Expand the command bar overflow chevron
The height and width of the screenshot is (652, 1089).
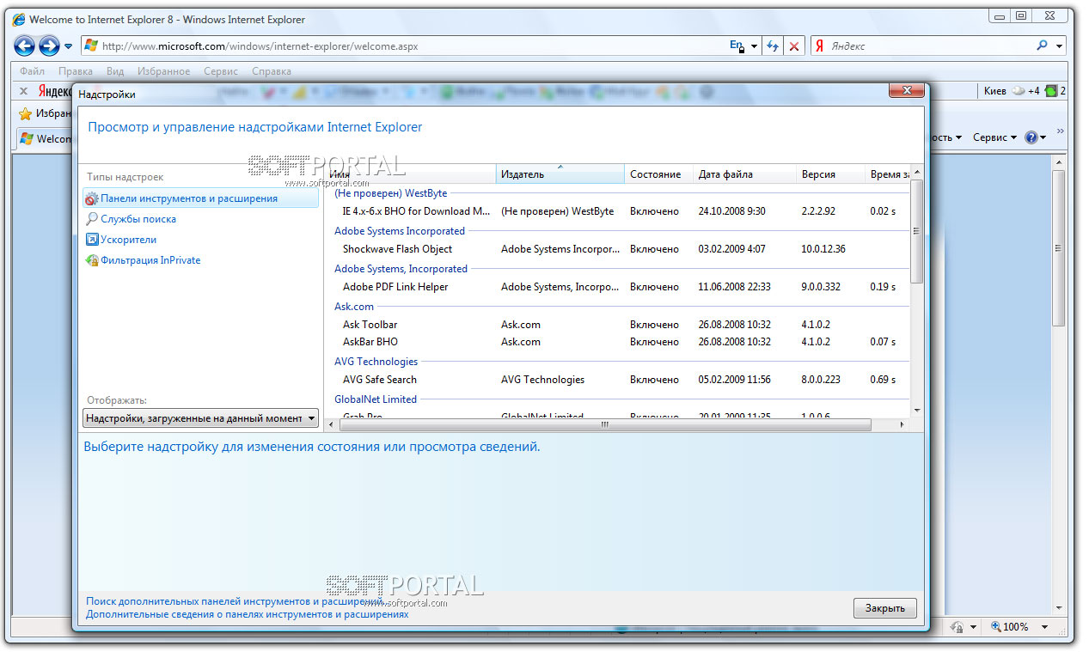(x=1060, y=131)
